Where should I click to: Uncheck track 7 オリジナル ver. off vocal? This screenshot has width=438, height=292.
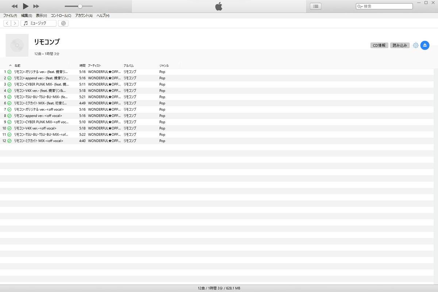9,109
